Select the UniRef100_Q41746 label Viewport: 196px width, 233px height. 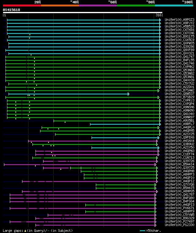179,63
